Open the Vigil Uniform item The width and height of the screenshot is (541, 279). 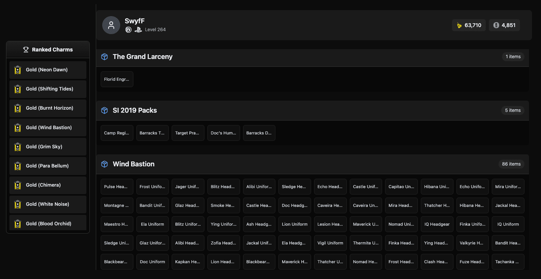(x=330, y=243)
